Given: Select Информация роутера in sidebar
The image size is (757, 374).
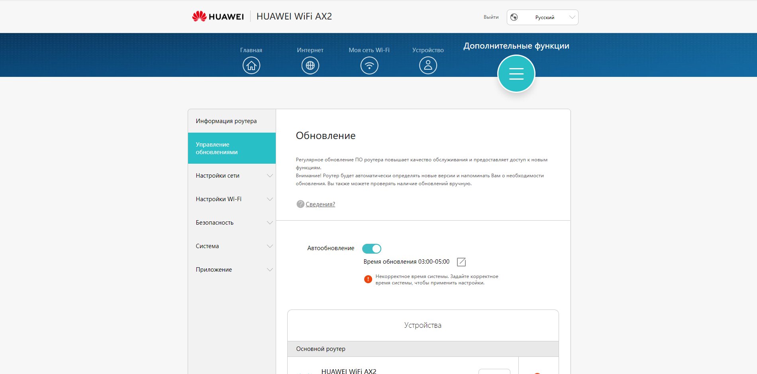Looking at the screenshot, I should coord(232,121).
